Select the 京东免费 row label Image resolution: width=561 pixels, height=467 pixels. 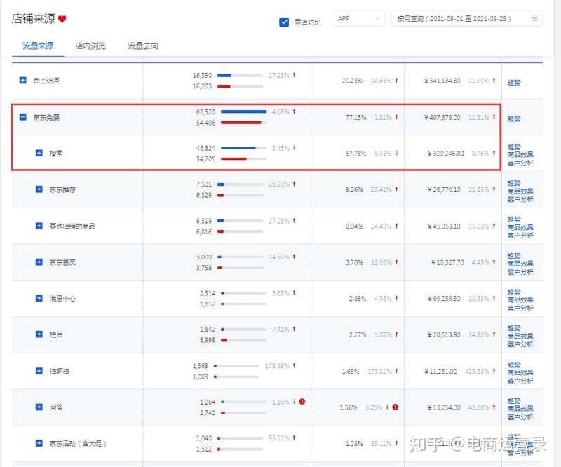(x=46, y=117)
